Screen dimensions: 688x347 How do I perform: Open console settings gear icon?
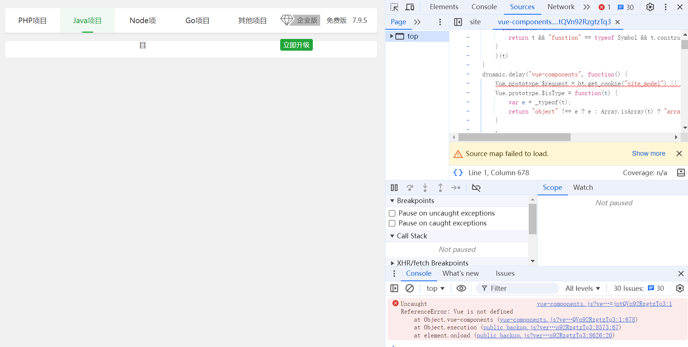(x=680, y=288)
